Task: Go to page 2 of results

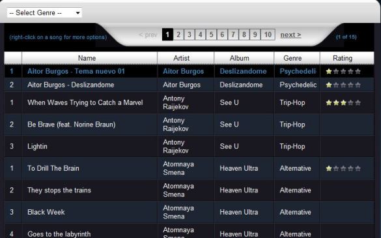Action: pyautogui.click(x=178, y=35)
